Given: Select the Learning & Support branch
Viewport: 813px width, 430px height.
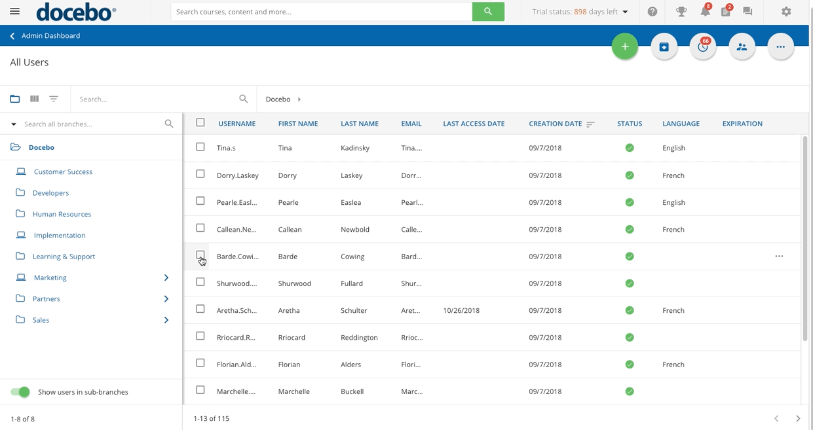Looking at the screenshot, I should [x=64, y=257].
